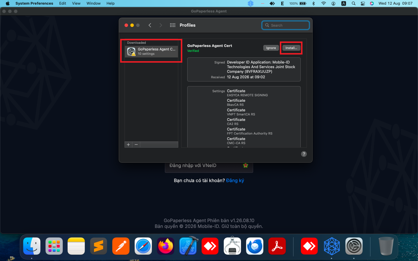Go back with the left chevron
This screenshot has height=261, width=418.
pos(150,25)
